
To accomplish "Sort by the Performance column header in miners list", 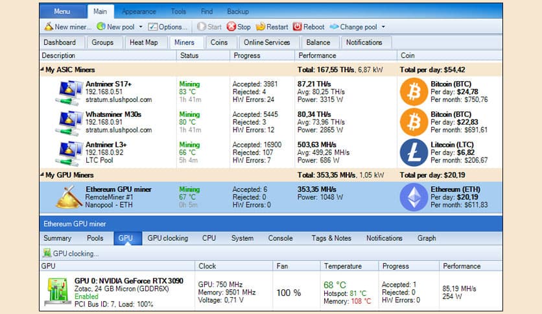I will [346, 55].
